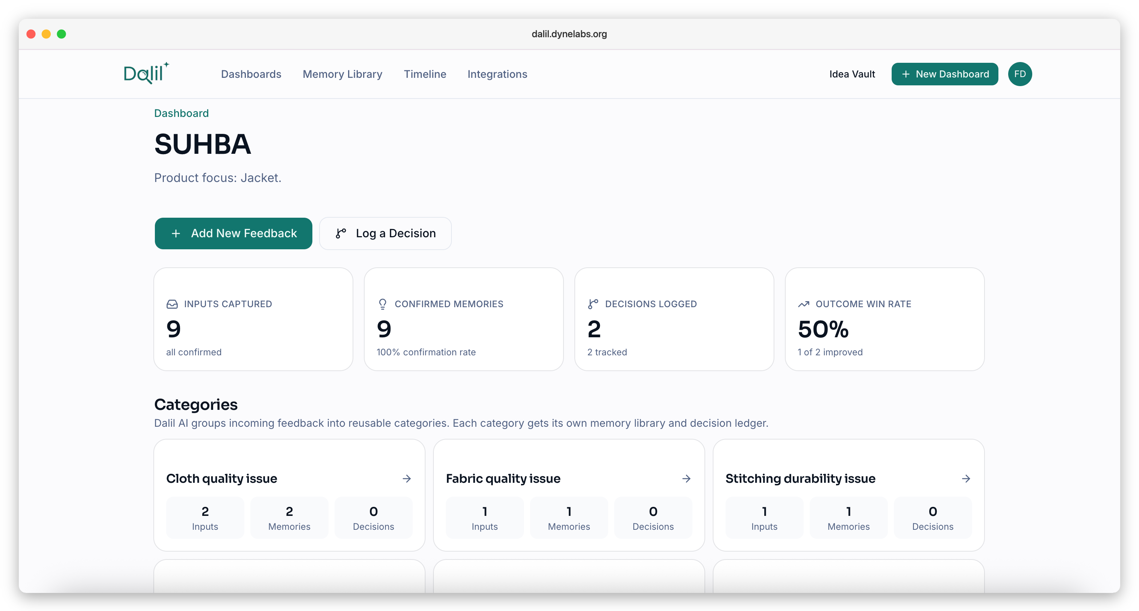Click Add New Feedback button

(233, 233)
